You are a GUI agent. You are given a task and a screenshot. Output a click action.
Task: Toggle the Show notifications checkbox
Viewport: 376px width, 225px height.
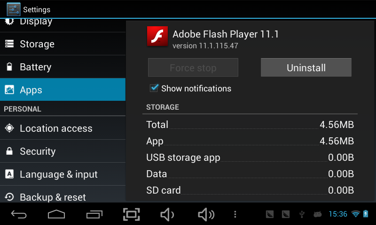click(x=154, y=88)
